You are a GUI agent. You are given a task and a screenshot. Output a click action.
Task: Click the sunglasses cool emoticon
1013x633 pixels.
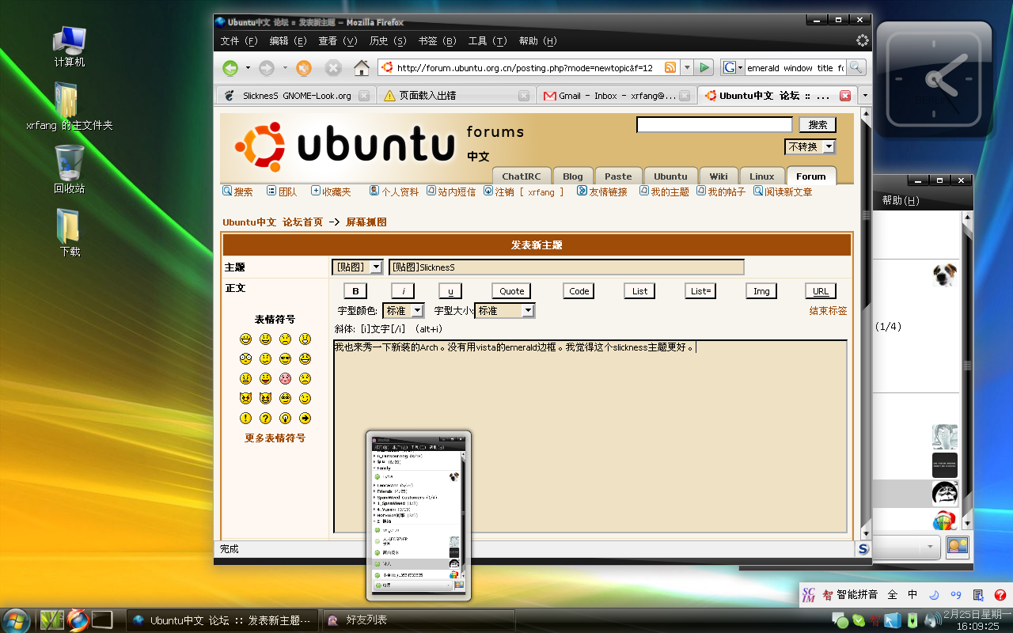285,358
